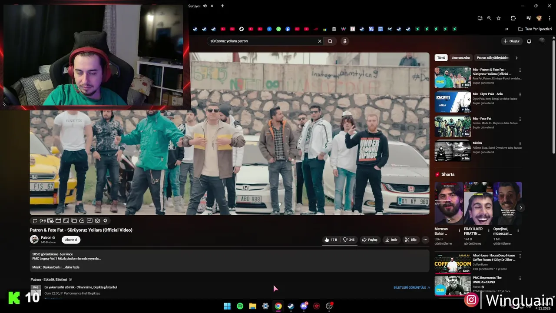Open Tüm Yer İşaretleri bookmarks folder
The image size is (556, 313).
[535, 29]
